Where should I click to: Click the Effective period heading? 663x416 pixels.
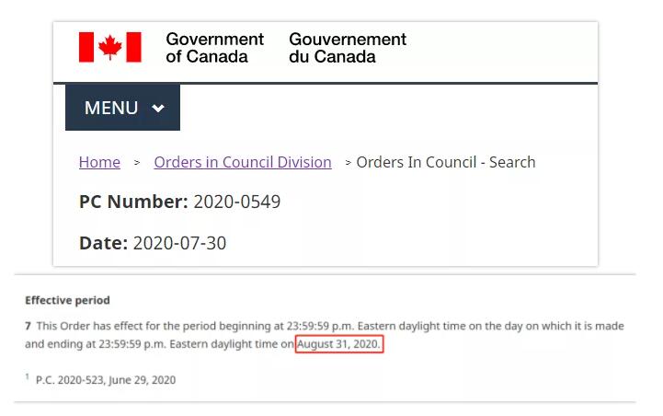point(67,300)
